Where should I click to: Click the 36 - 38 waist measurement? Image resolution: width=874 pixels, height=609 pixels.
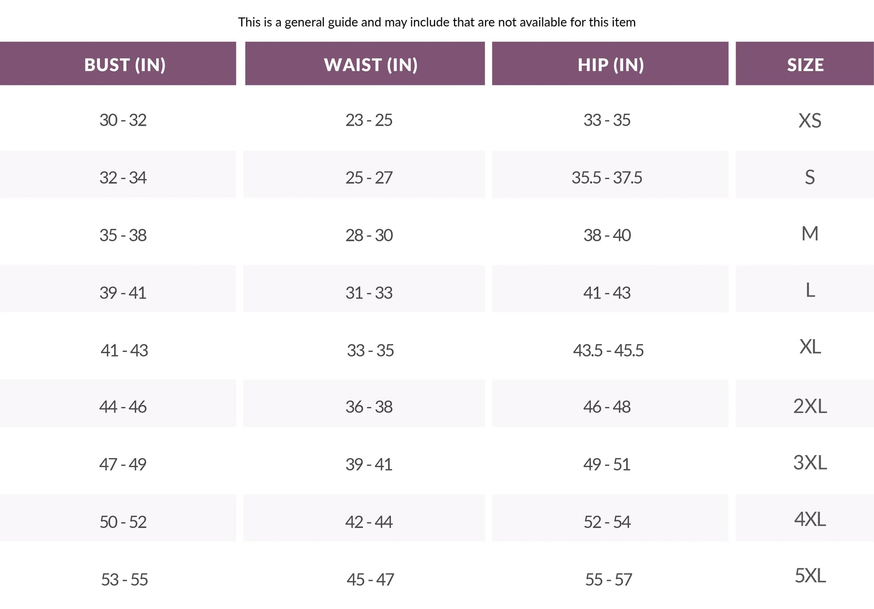tap(369, 406)
